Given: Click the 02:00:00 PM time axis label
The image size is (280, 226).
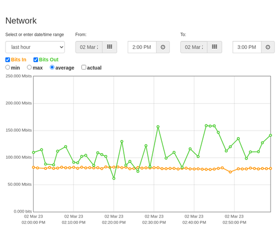Looking at the screenshot, I should pyautogui.click(x=34, y=223).
